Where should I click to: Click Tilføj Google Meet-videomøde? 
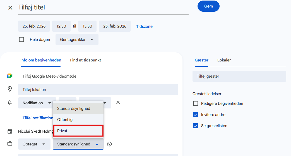click(49, 76)
